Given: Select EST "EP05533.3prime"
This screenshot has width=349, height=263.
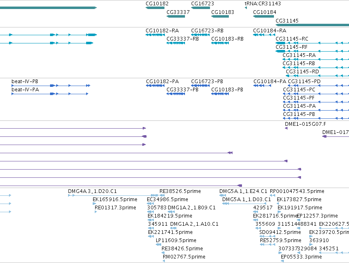Looking at the screenshot, I should pyautogui.click(x=301, y=257).
